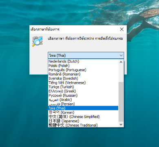
Task: Pick the Japanese language option
Action: pyautogui.click(x=83, y=121)
